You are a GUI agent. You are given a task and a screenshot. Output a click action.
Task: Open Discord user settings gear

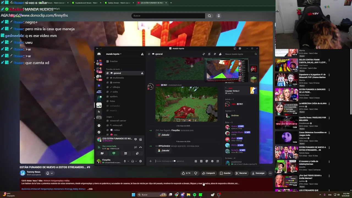coord(141,161)
